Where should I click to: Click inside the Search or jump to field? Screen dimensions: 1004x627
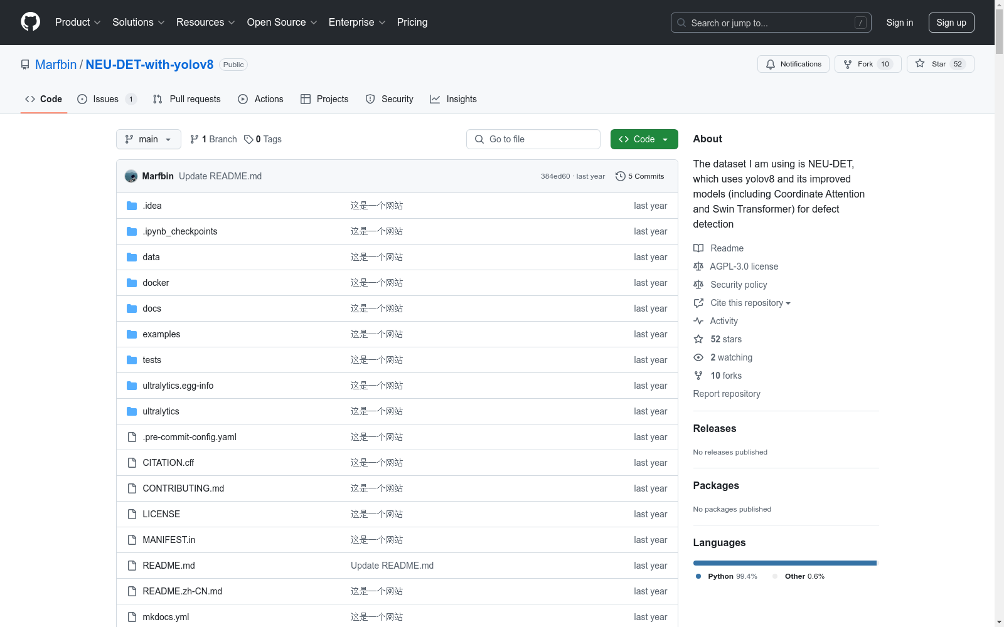(x=771, y=23)
